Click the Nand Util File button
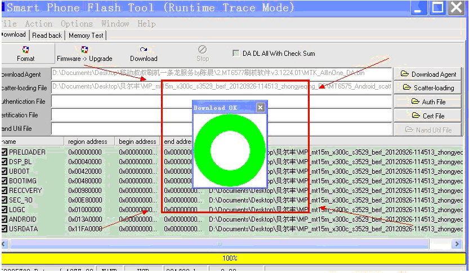 pyautogui.click(x=428, y=130)
